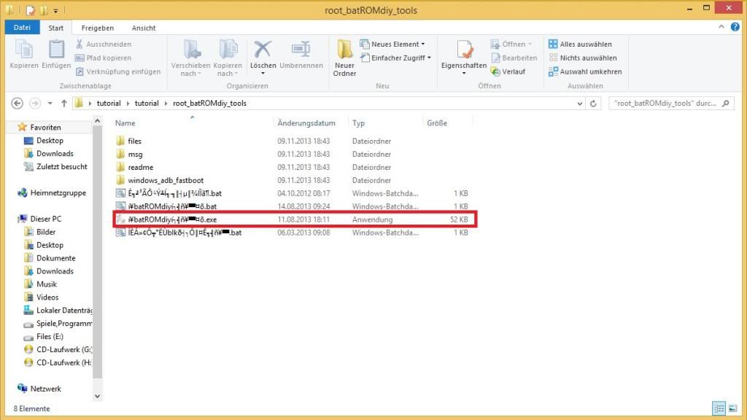
Task: Select the files folder
Action: click(135, 141)
